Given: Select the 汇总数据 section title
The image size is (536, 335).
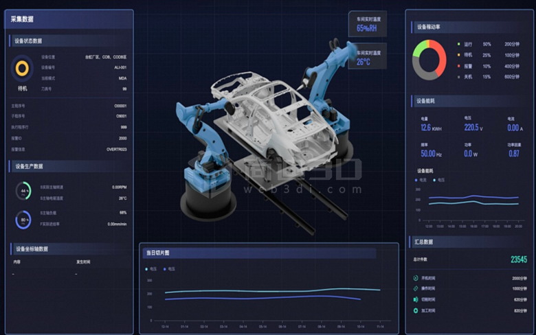Looking at the screenshot, I should (425, 242).
